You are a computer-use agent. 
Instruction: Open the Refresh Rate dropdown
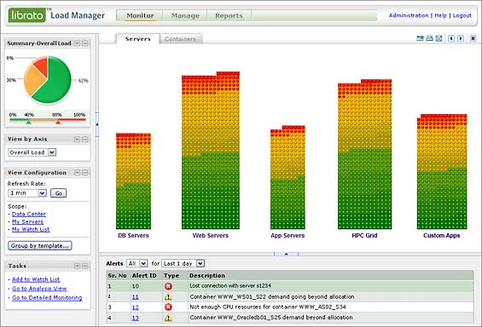tap(27, 193)
